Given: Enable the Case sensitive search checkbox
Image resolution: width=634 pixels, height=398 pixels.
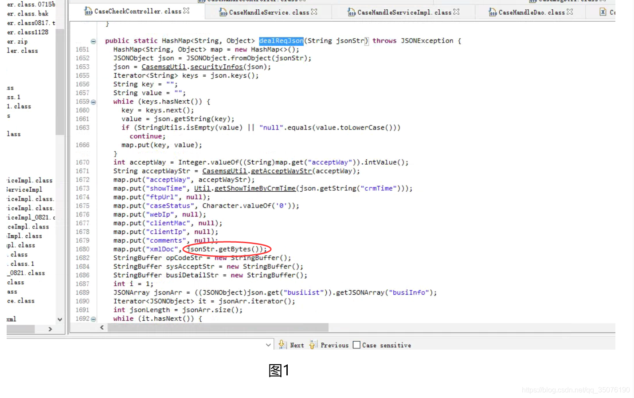Looking at the screenshot, I should (x=356, y=345).
